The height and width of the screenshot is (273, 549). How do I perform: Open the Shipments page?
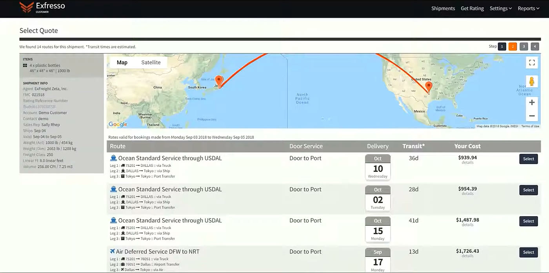pyautogui.click(x=443, y=8)
